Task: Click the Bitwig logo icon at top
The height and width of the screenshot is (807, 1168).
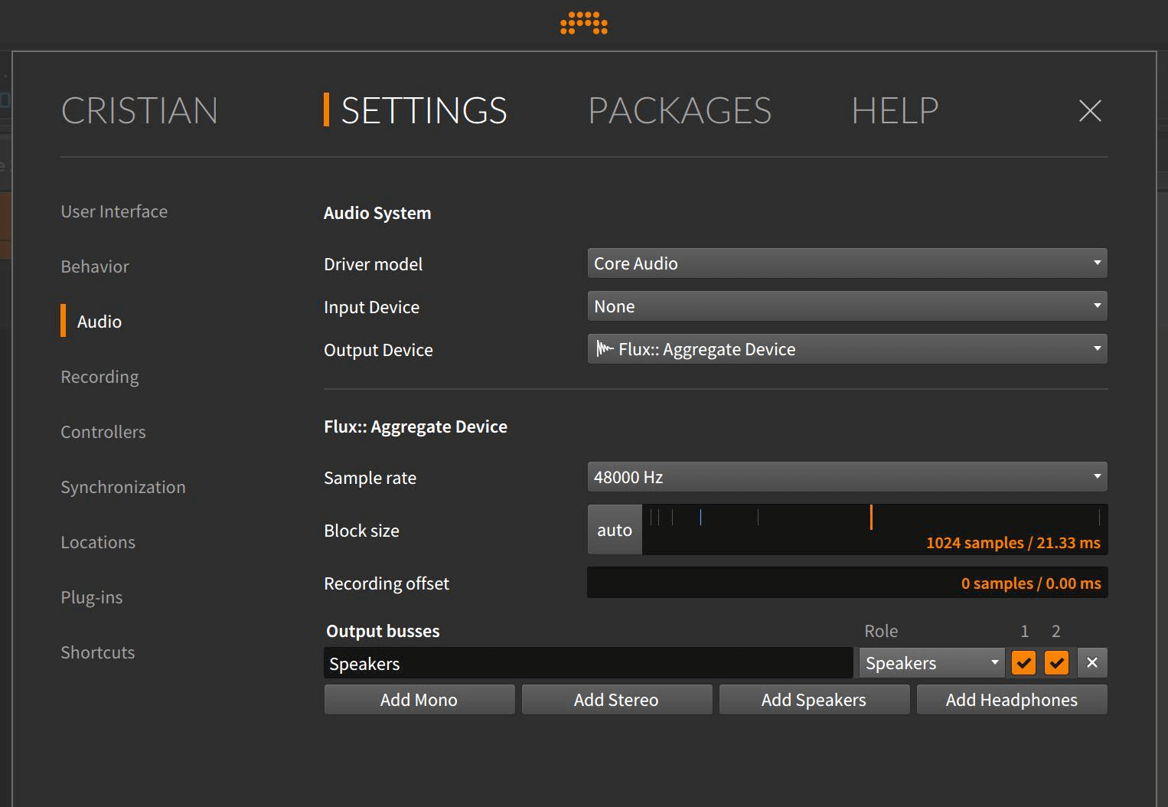Action: coord(584,23)
